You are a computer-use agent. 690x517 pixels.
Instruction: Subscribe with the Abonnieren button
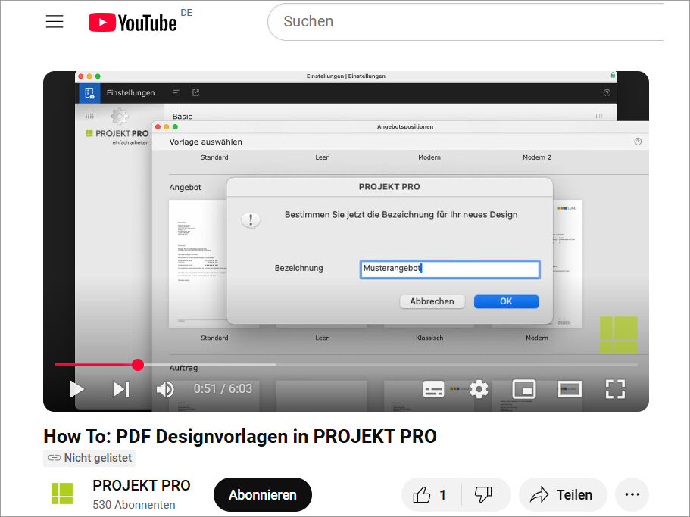click(263, 494)
